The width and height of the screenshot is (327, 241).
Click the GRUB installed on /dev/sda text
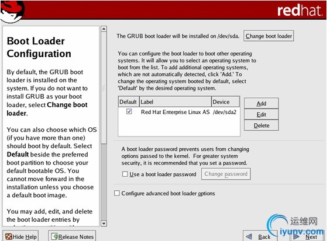178,36
